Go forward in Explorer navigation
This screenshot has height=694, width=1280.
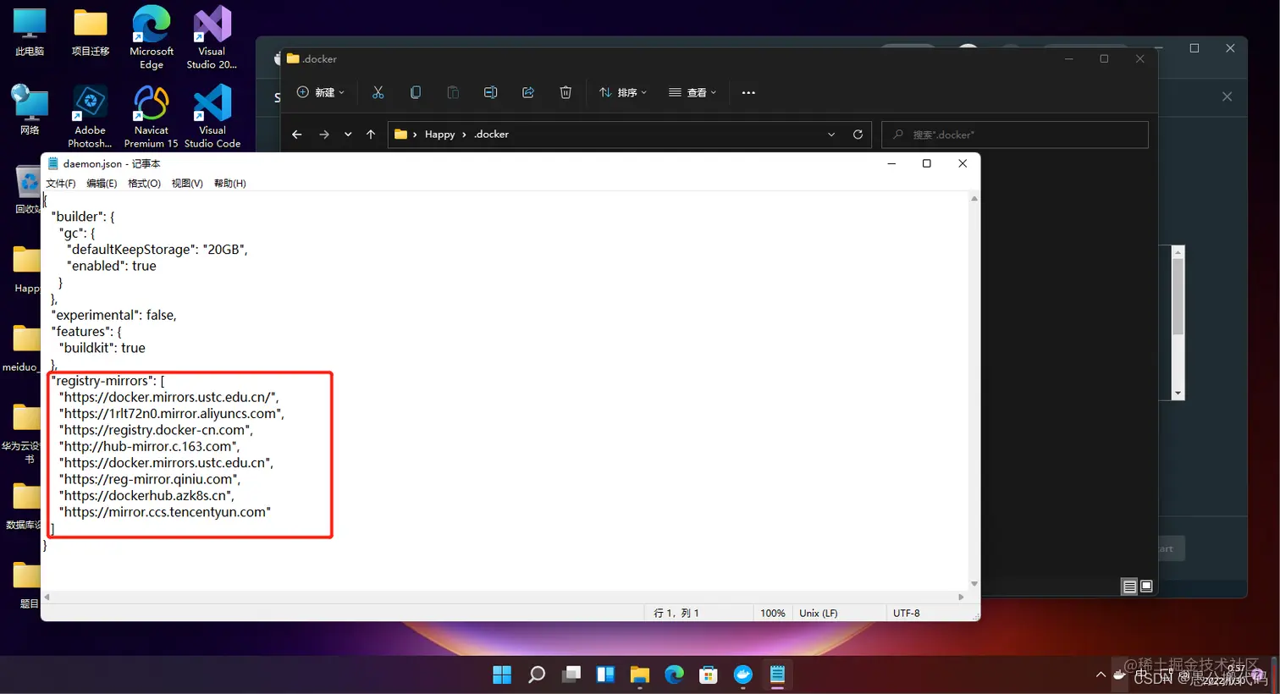(324, 135)
